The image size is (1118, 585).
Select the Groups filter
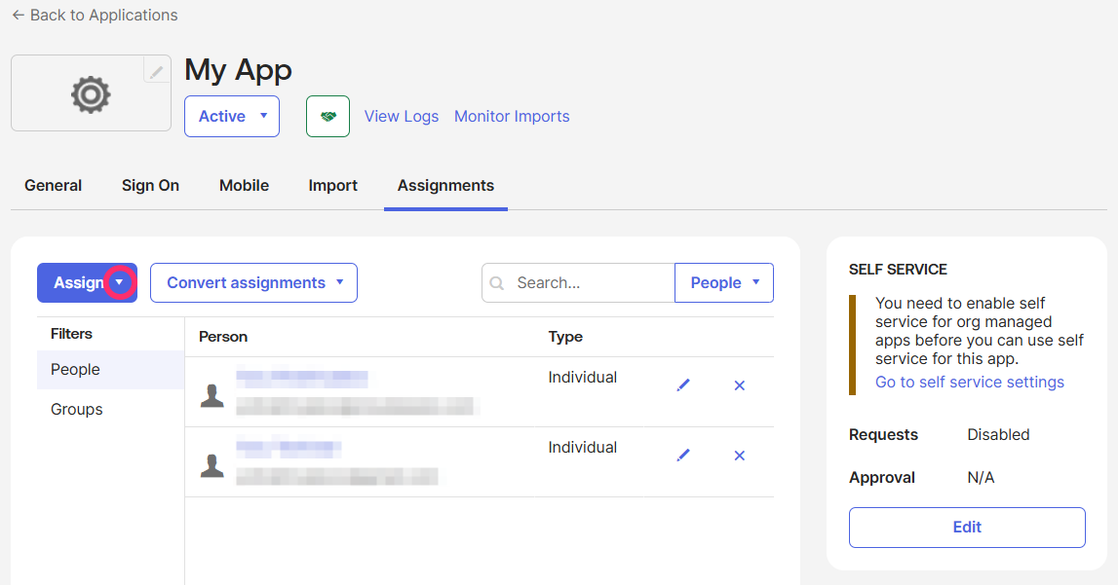(76, 409)
